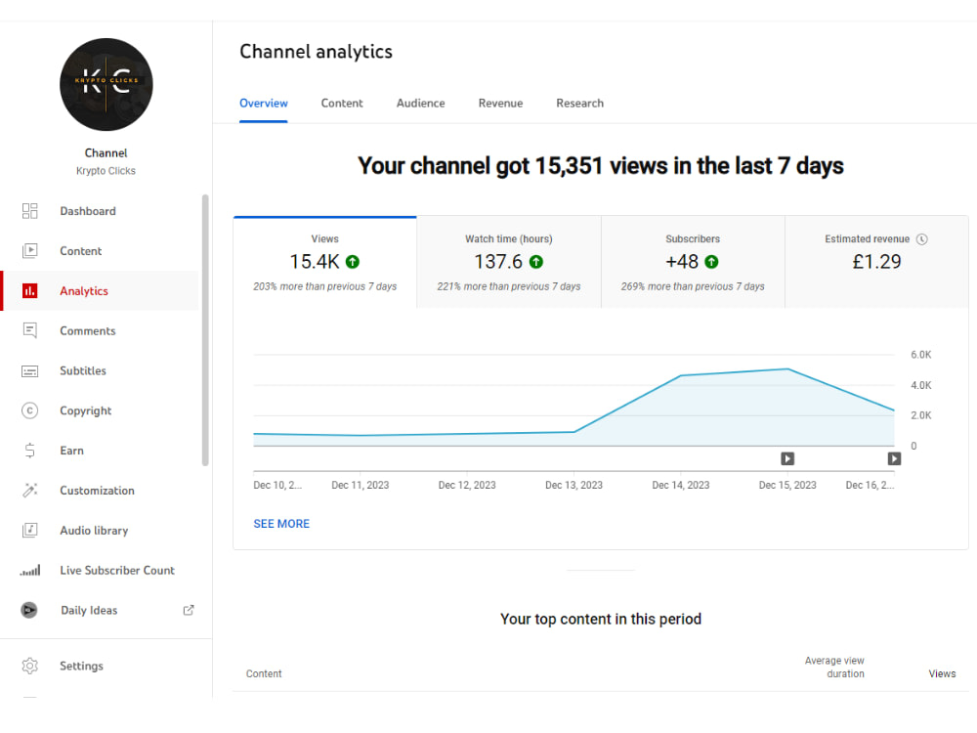Select the Watch time (hours) metric card
This screenshot has height=733, width=977.
(508, 262)
